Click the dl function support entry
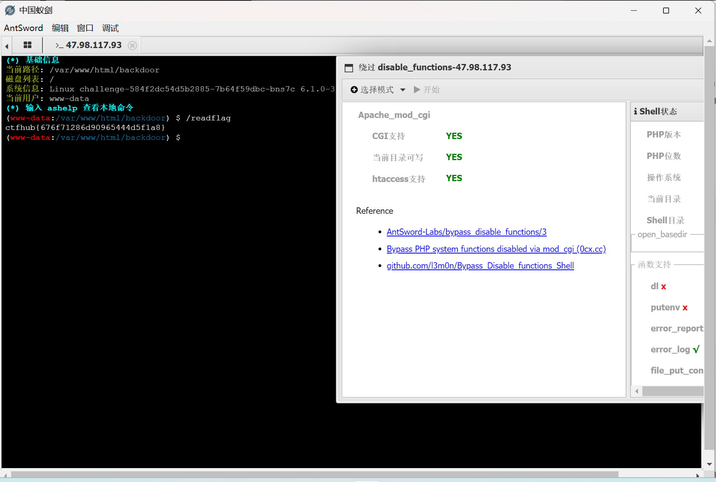Image resolution: width=716 pixels, height=482 pixels. coord(658,286)
